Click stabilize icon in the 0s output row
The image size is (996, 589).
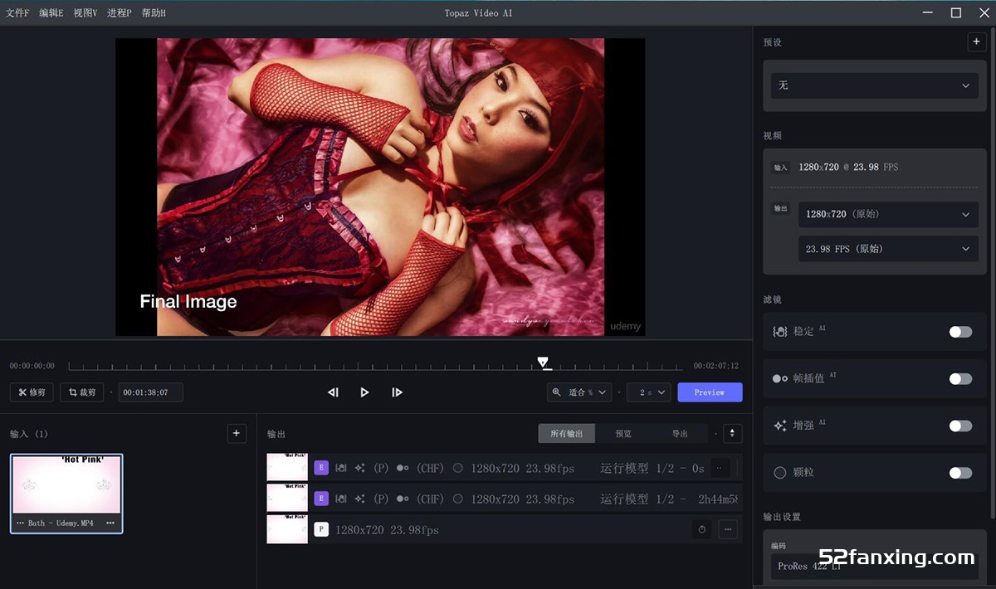point(341,468)
